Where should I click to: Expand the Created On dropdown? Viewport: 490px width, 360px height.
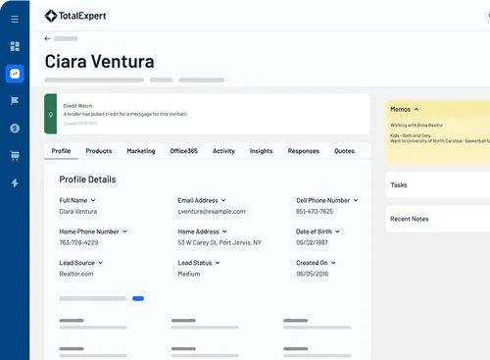click(x=333, y=263)
